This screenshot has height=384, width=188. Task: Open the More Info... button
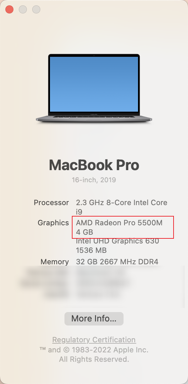coord(94,319)
